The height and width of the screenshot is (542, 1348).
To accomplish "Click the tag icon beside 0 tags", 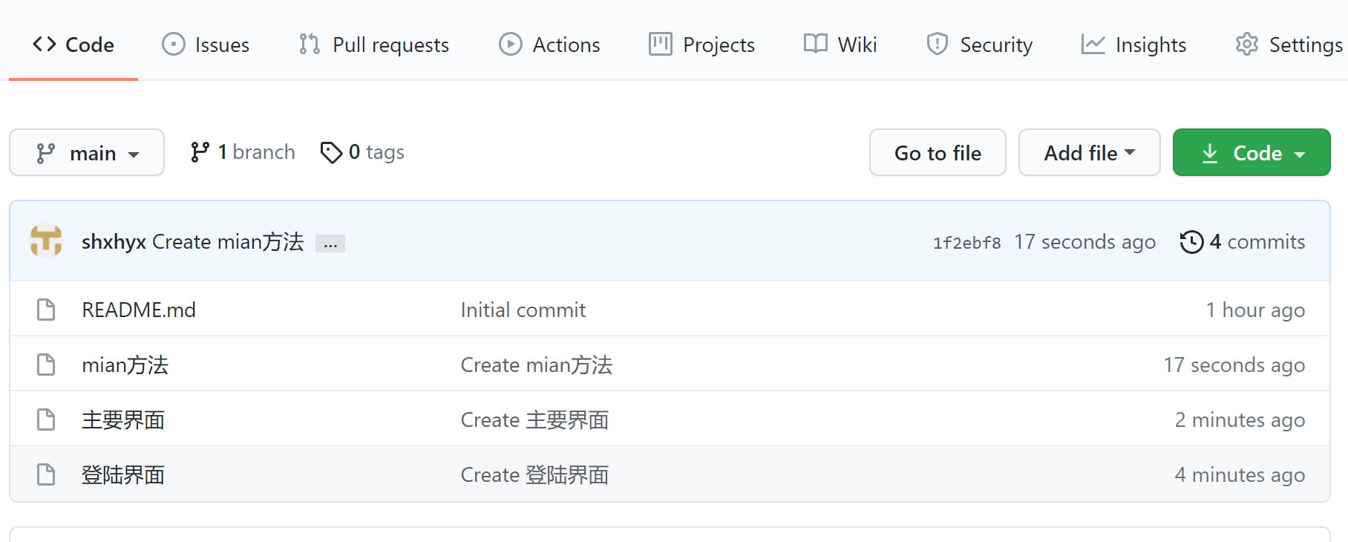I will (x=330, y=152).
